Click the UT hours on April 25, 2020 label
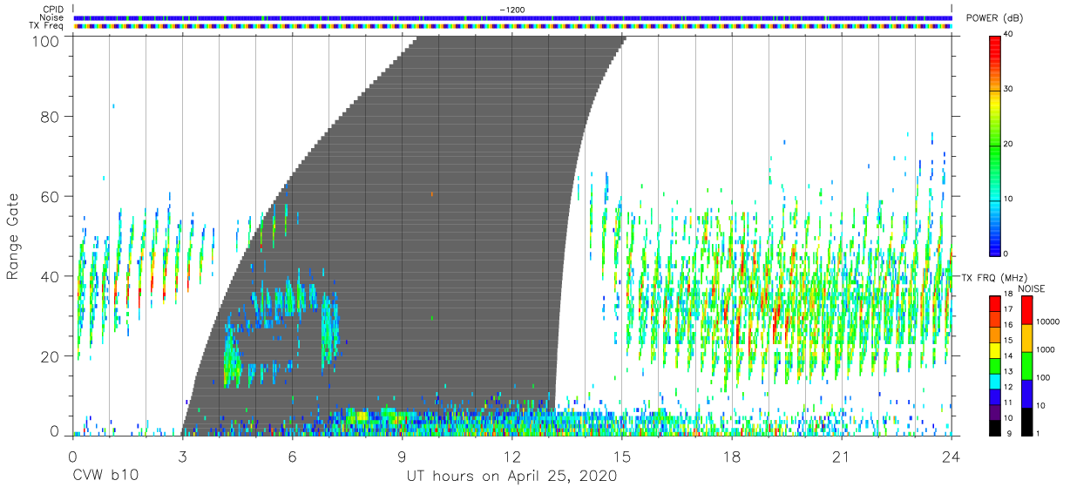This screenshot has width=1070, height=494. [511, 477]
